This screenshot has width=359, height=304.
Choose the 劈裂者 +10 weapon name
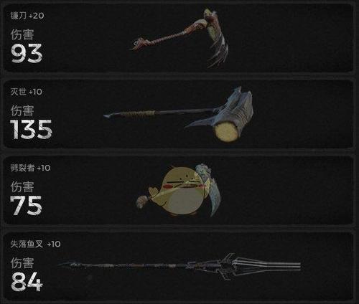30,168
